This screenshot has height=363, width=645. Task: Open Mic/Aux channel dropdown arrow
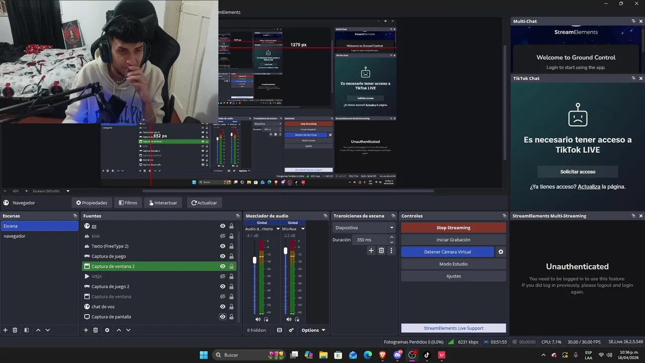(303, 229)
